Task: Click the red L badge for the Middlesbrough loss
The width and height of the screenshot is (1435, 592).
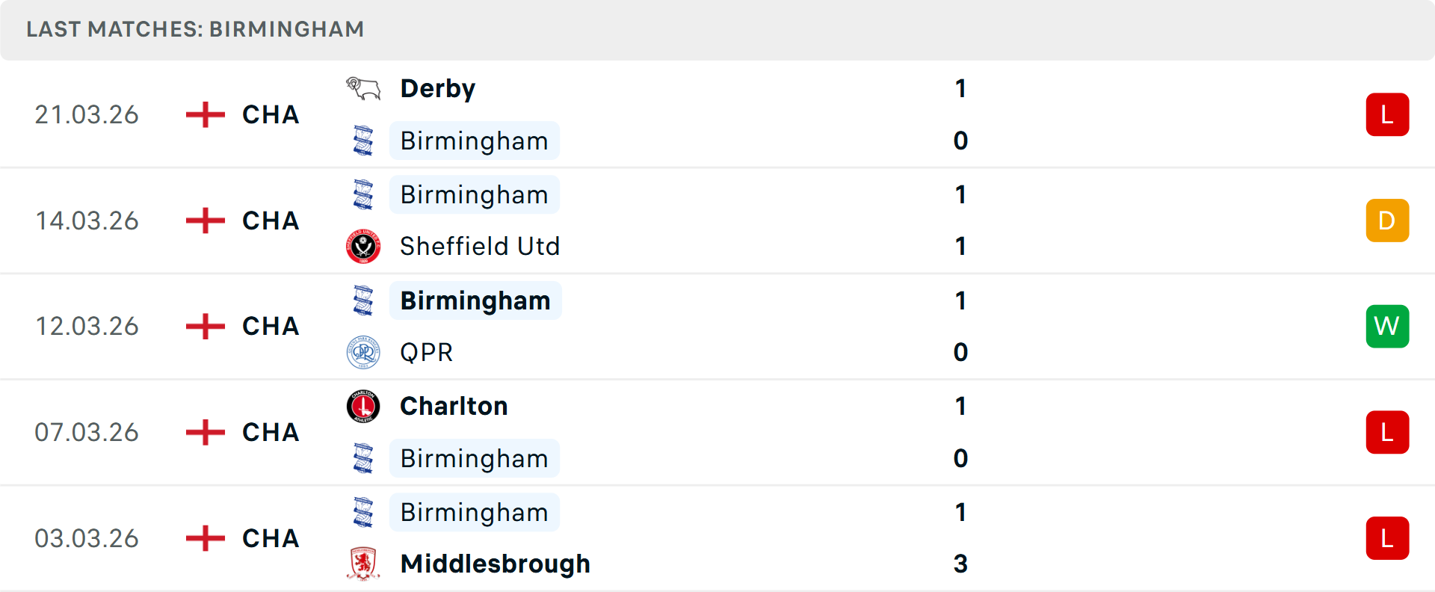Action: click(x=1387, y=538)
